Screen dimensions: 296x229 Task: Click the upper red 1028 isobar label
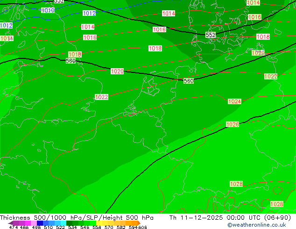236,184
